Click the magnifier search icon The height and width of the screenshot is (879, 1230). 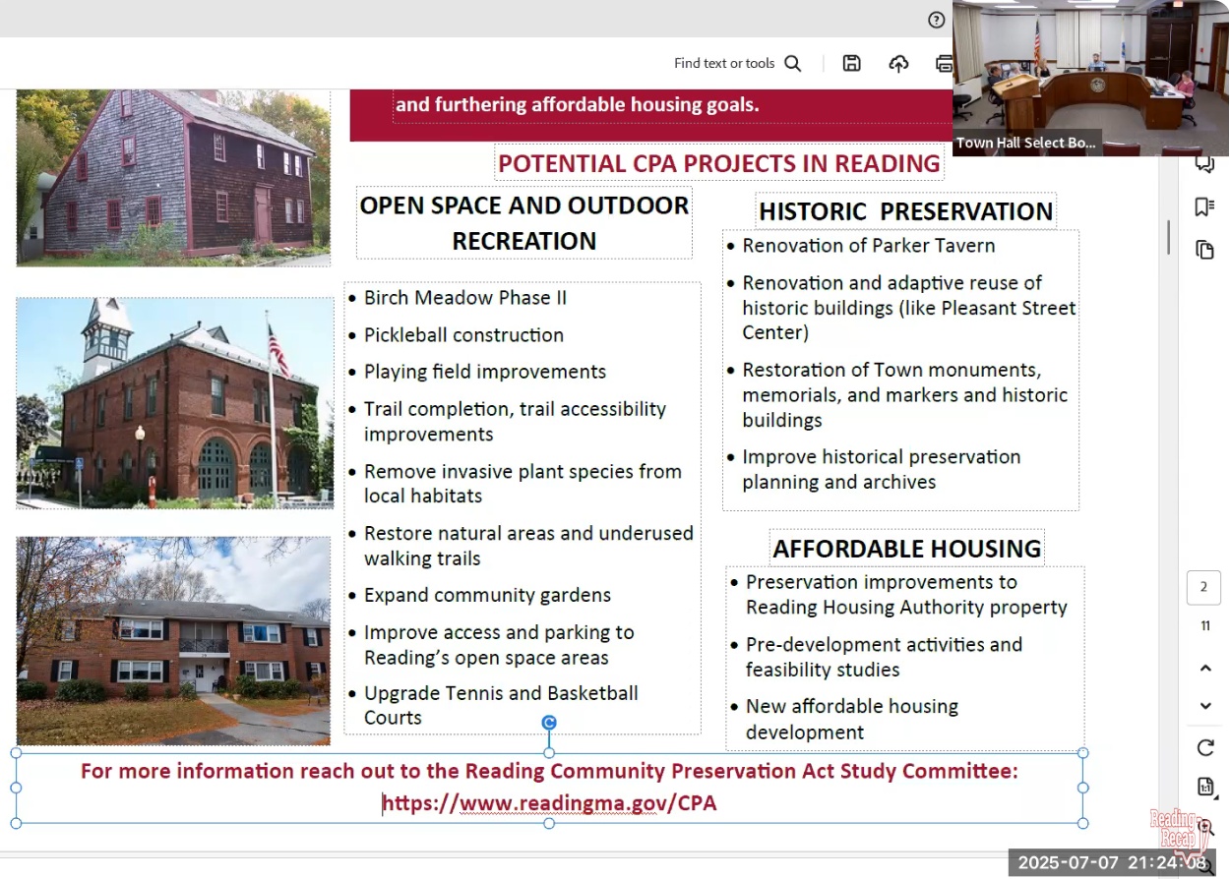click(793, 63)
